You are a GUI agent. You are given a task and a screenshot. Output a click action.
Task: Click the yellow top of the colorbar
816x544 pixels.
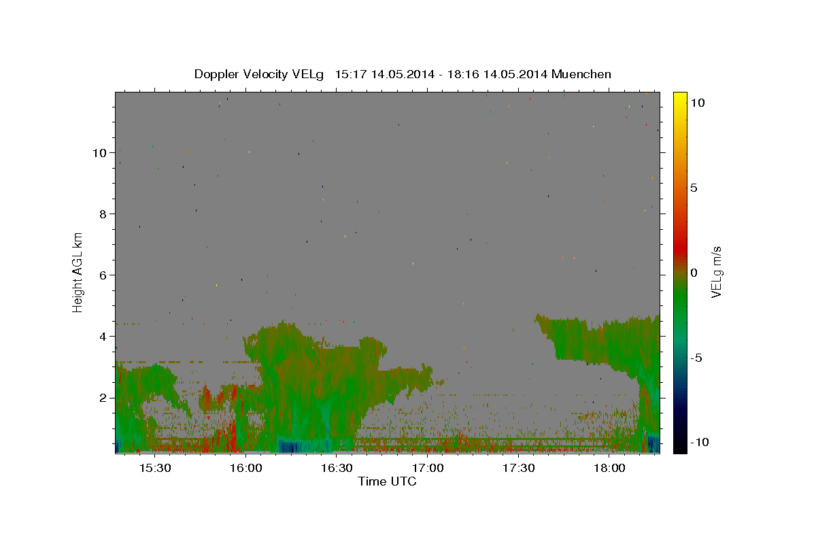coord(680,99)
